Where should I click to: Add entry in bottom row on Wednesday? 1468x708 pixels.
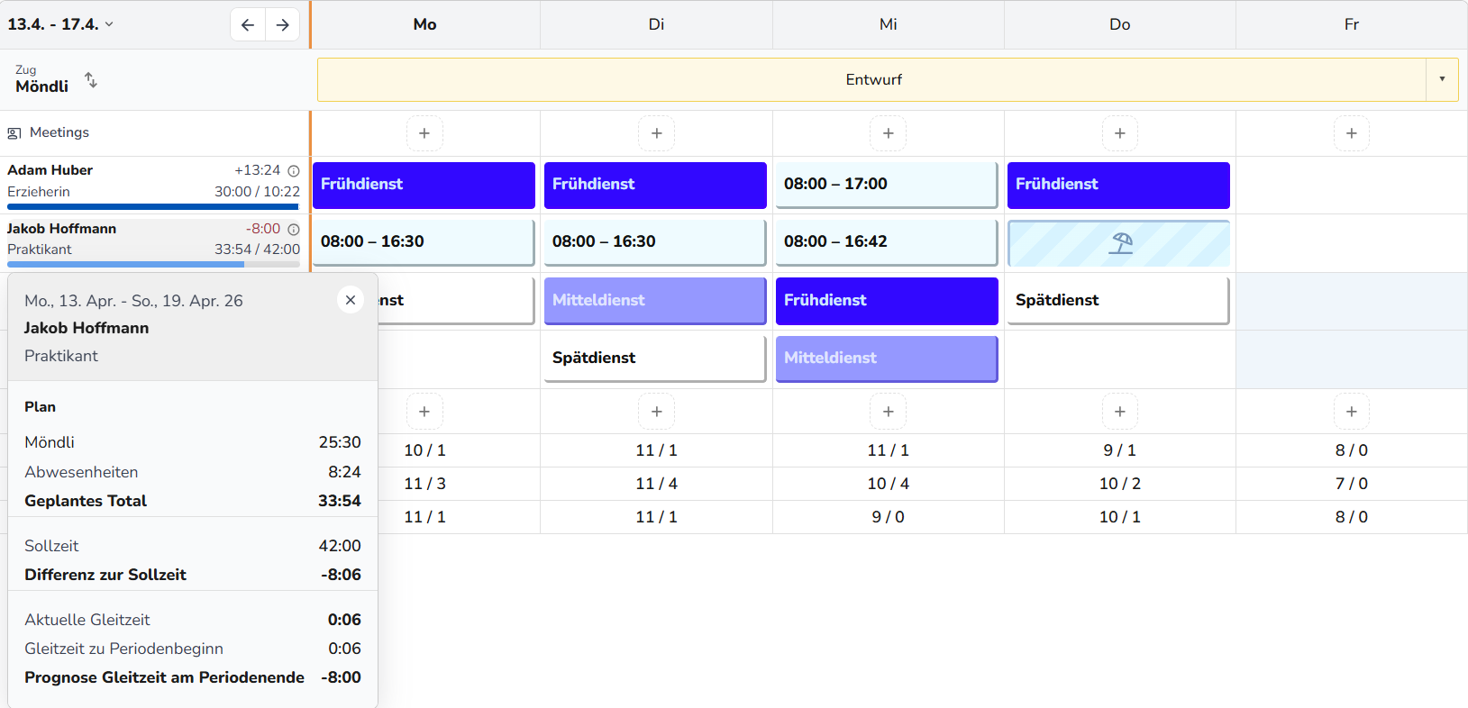(x=888, y=412)
